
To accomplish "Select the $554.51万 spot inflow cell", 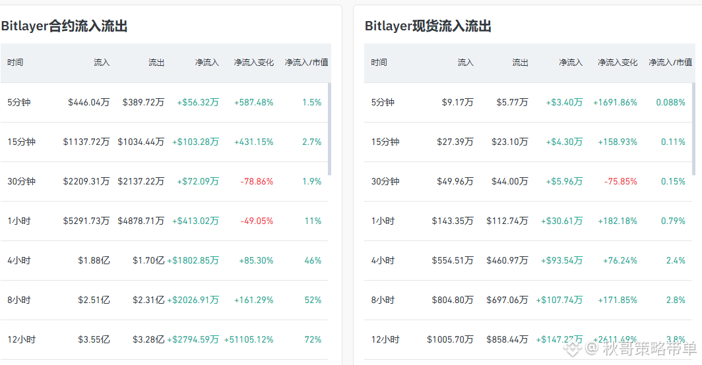I will pos(453,260).
